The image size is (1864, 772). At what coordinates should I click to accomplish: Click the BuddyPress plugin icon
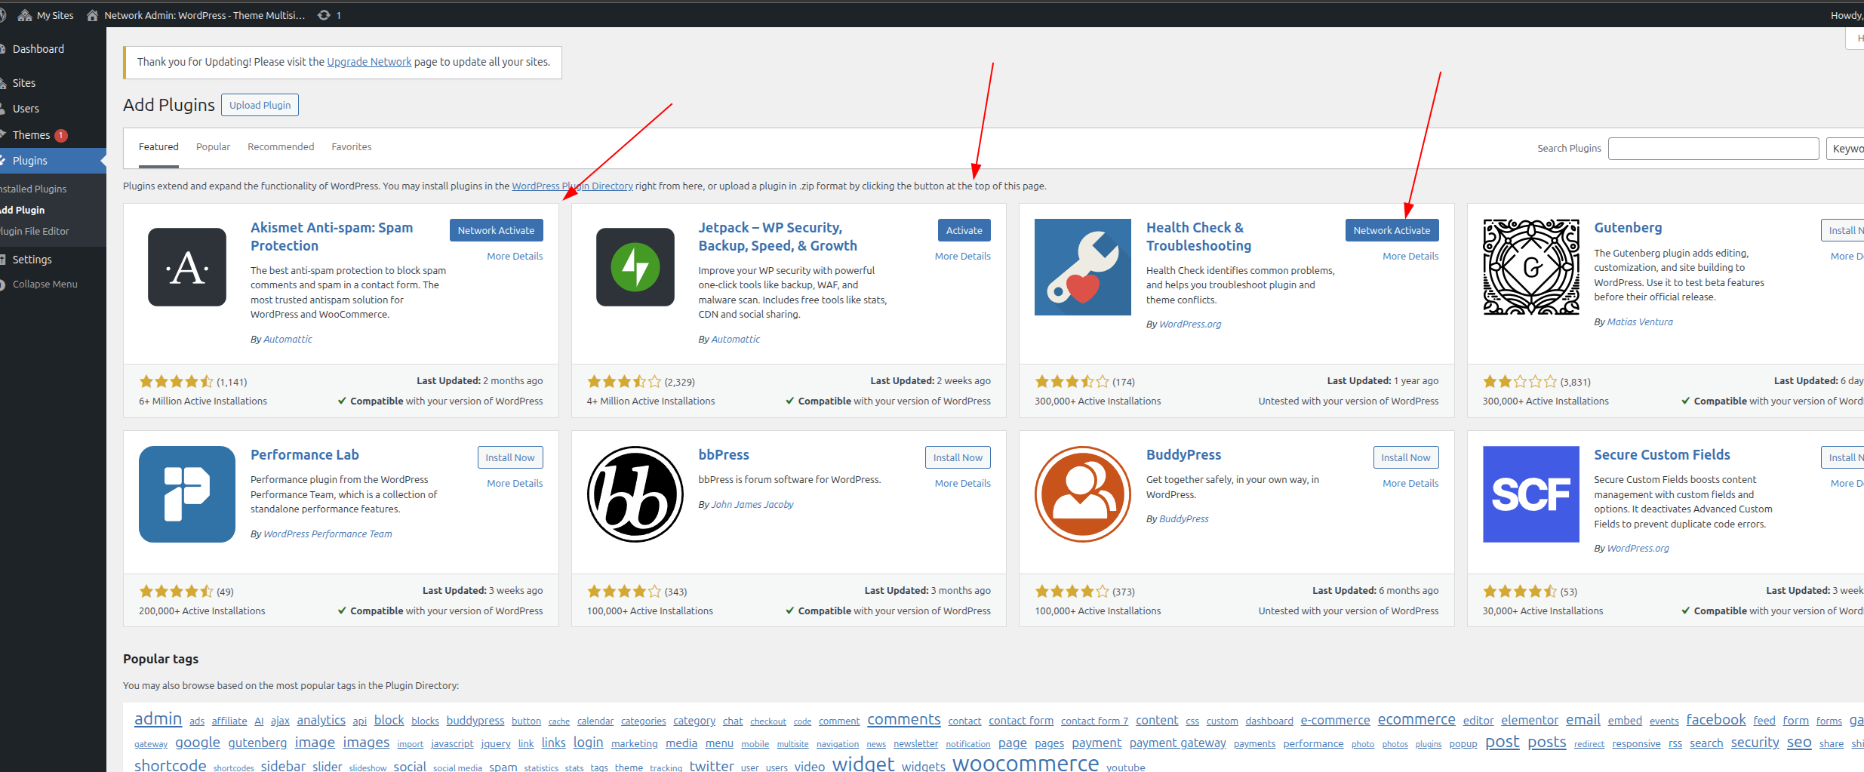[x=1082, y=494]
